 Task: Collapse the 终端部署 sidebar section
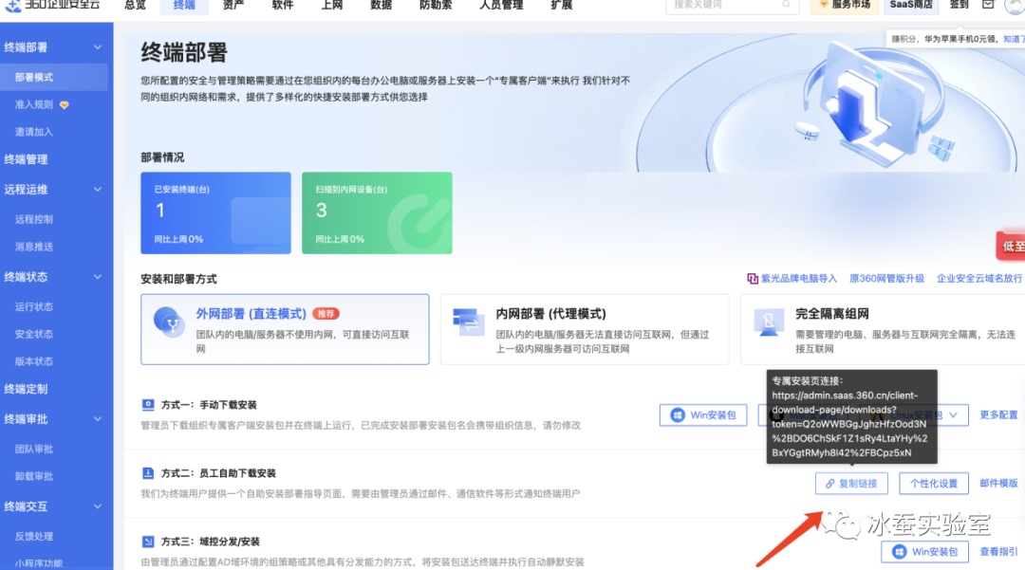tap(98, 47)
